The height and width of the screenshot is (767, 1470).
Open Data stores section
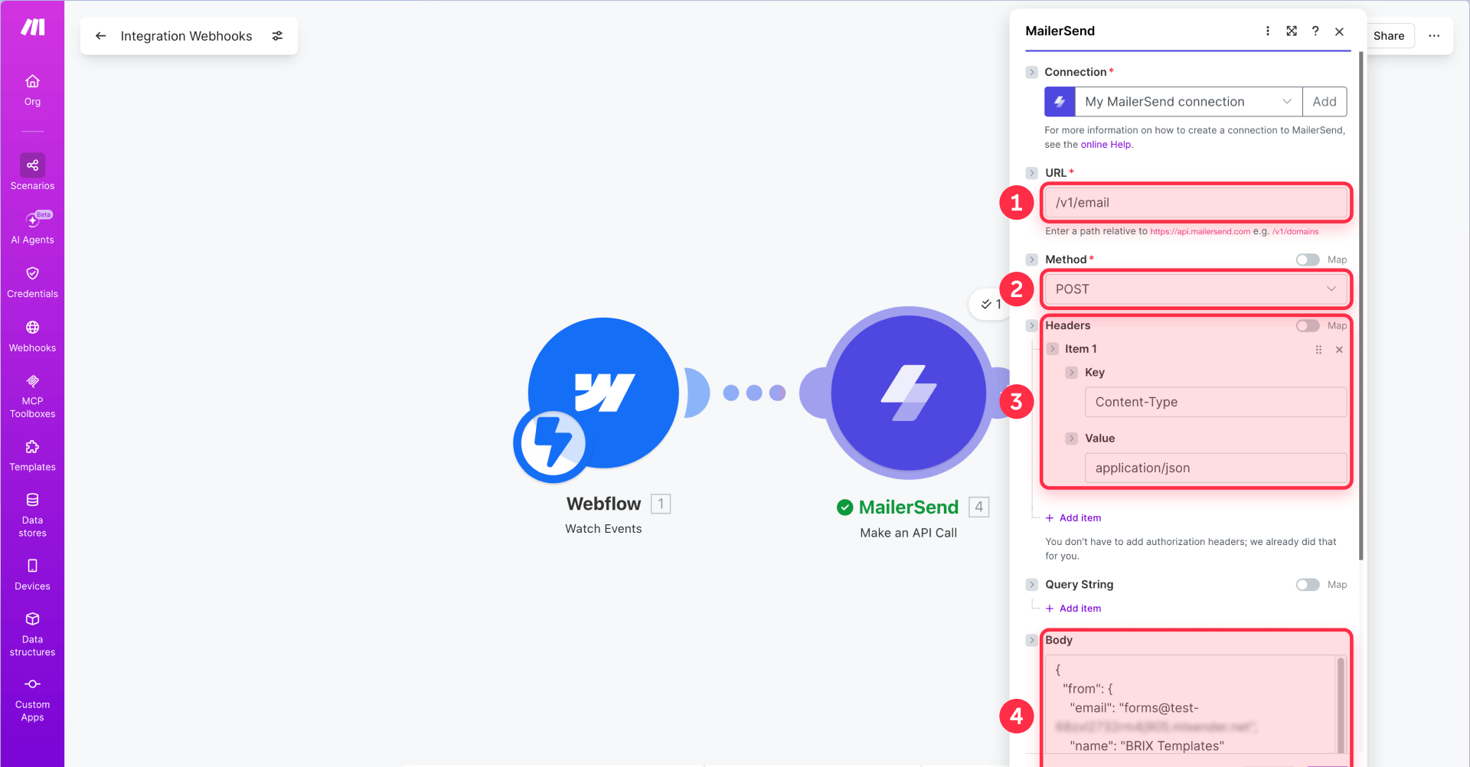tap(32, 515)
